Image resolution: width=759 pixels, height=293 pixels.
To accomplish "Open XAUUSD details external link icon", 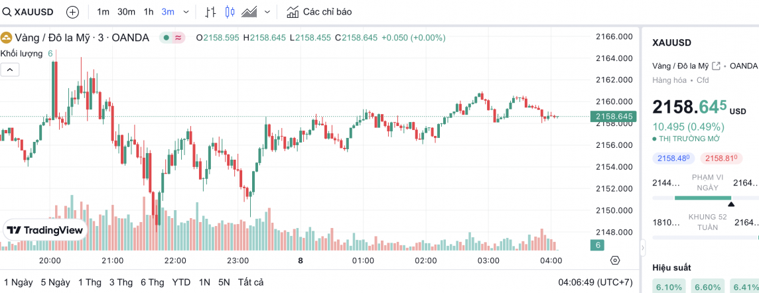I will [716, 66].
